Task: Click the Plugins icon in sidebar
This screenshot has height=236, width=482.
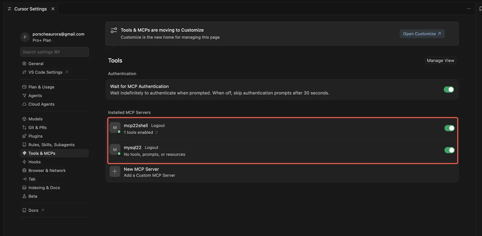Action: click(x=24, y=136)
